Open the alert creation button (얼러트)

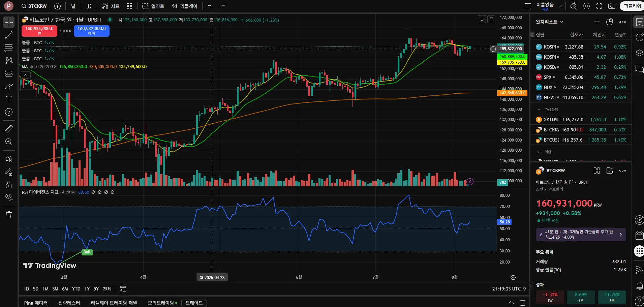(153, 6)
